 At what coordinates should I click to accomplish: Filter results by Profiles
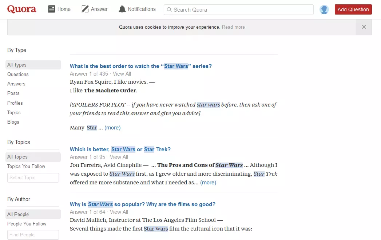point(15,103)
